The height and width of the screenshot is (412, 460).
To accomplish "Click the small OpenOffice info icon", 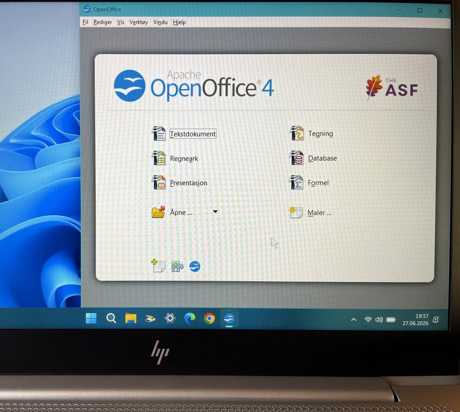I will [x=195, y=266].
